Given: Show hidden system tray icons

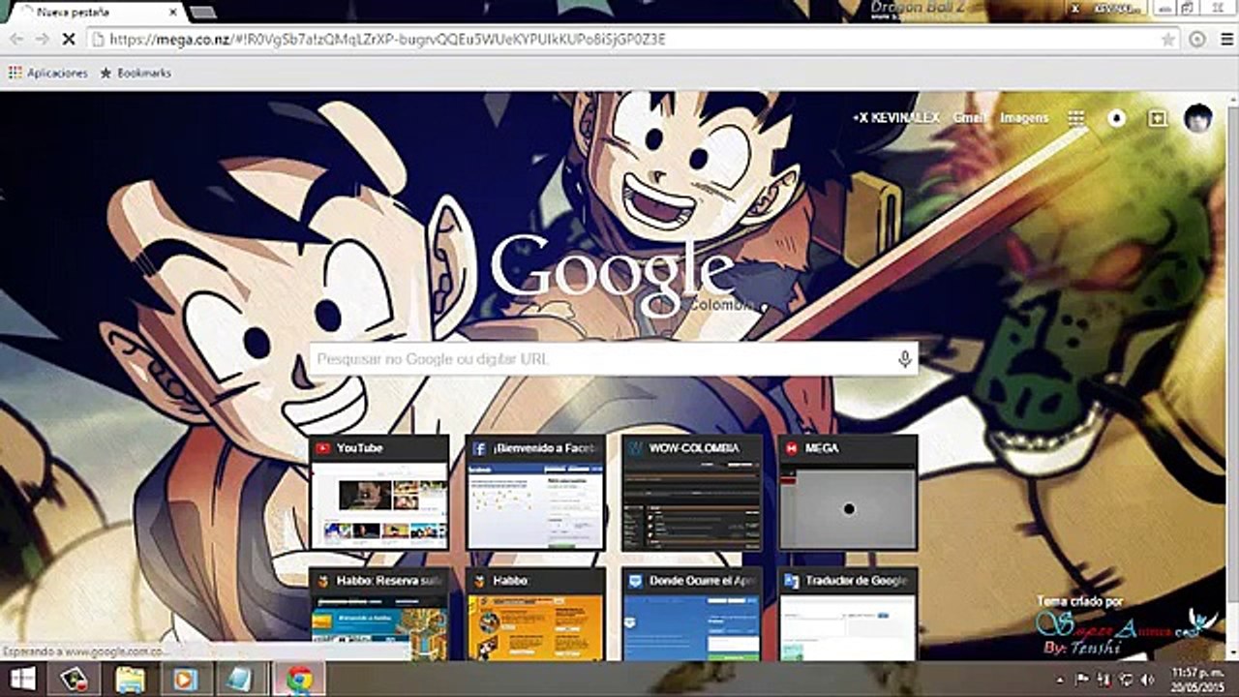Looking at the screenshot, I should coord(1061,680).
